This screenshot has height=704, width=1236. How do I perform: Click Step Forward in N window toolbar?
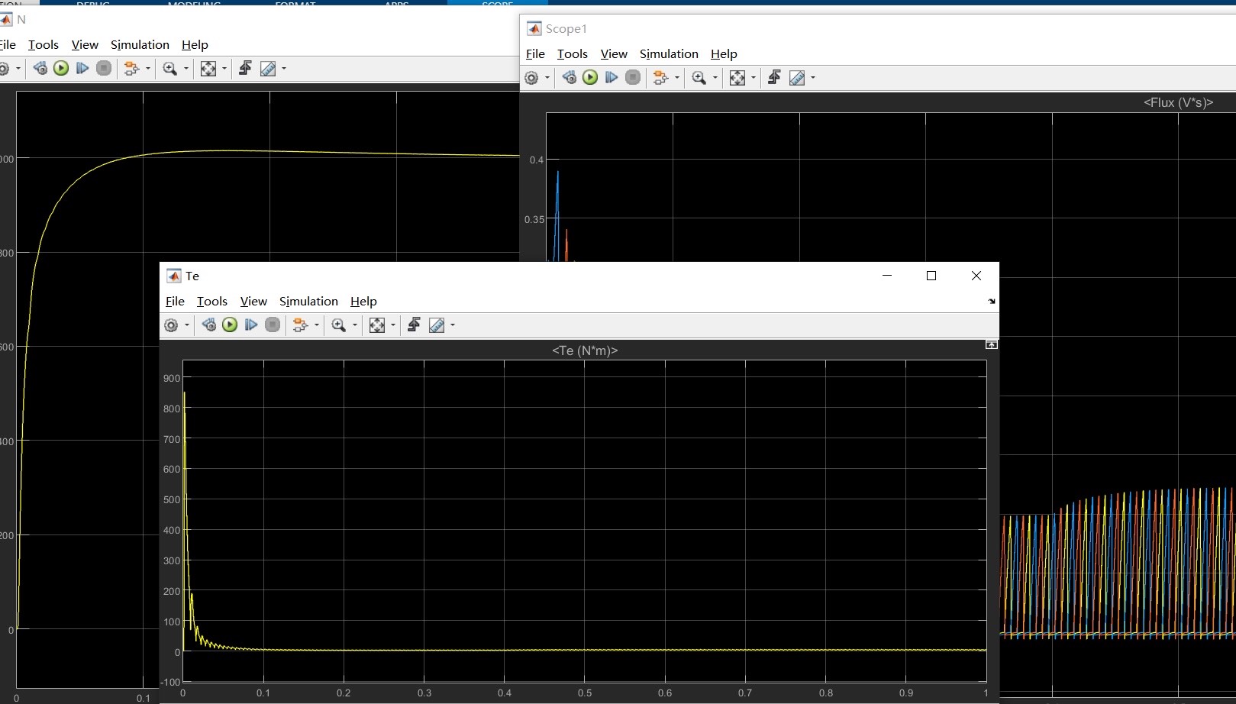coord(82,69)
